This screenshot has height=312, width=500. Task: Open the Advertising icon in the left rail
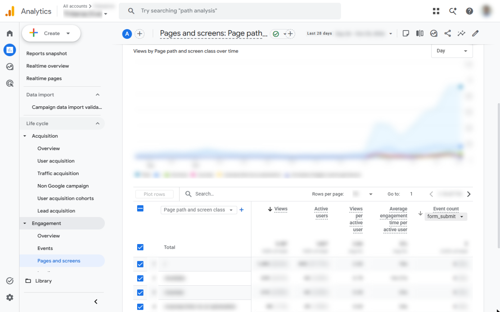(x=10, y=83)
